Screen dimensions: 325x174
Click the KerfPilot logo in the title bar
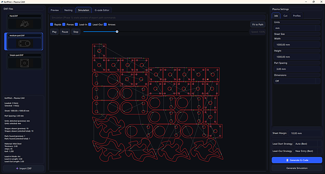3,2
